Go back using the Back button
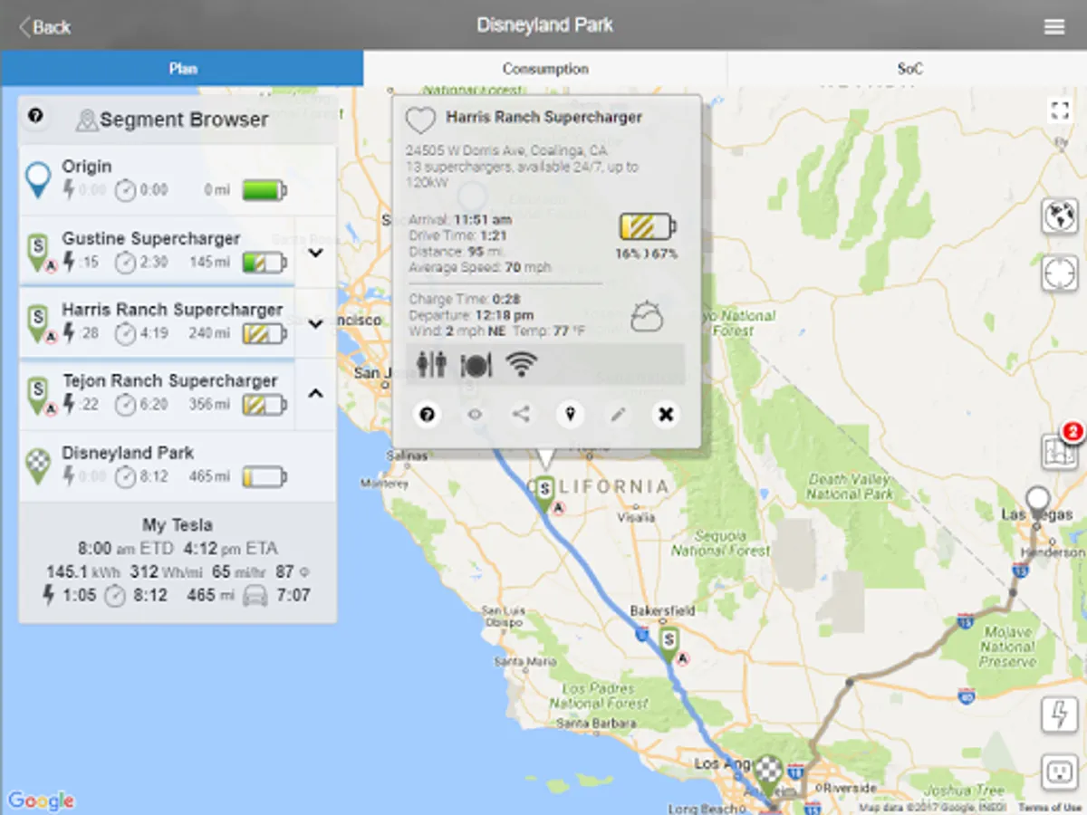Image resolution: width=1087 pixels, height=815 pixels. (x=45, y=26)
